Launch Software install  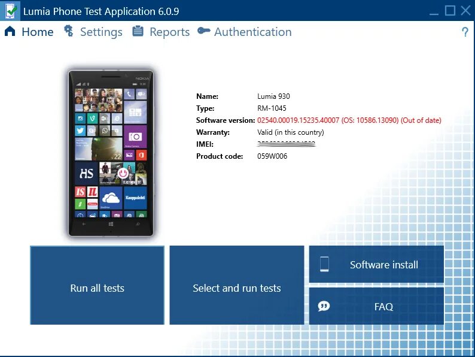point(376,264)
